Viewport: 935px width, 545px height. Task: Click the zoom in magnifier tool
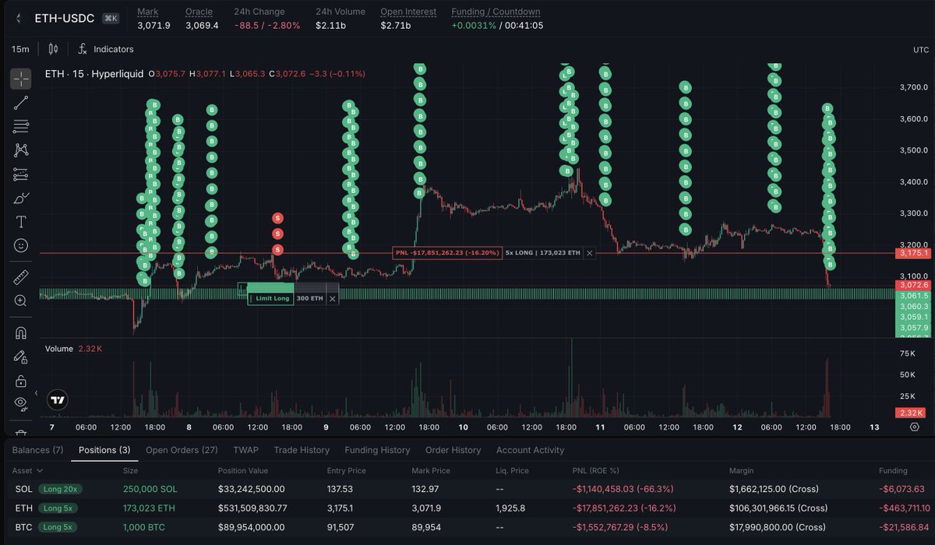click(21, 301)
